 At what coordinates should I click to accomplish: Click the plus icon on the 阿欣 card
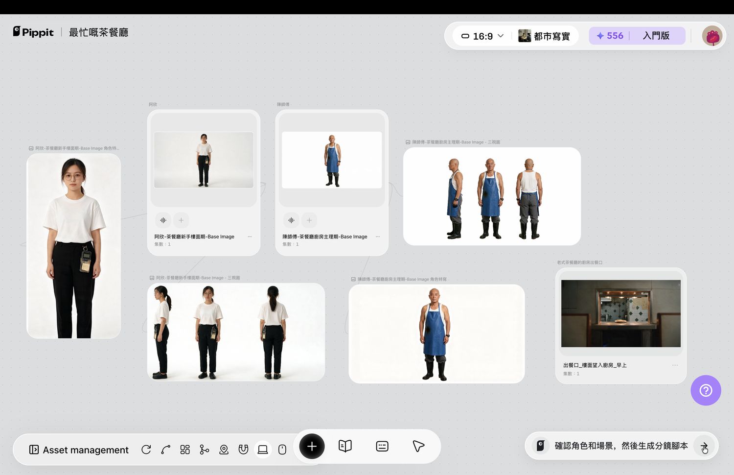coord(181,220)
